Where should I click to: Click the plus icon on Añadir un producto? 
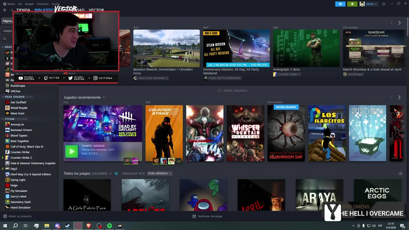5,216
